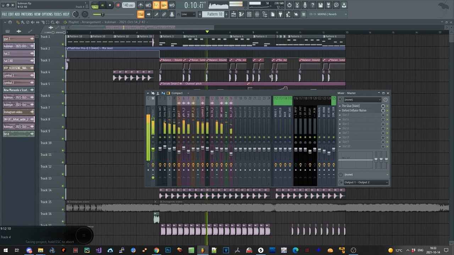Toggle the magnet snap icon in playlist
The height and width of the screenshot is (255, 454).
10,22
